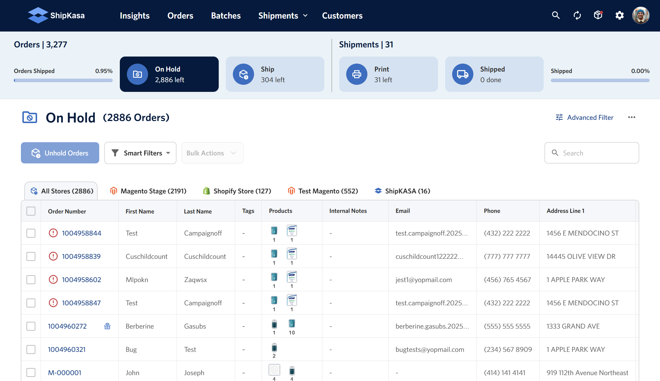
Task: Click the ShipKasa logo
Action: pos(56,15)
